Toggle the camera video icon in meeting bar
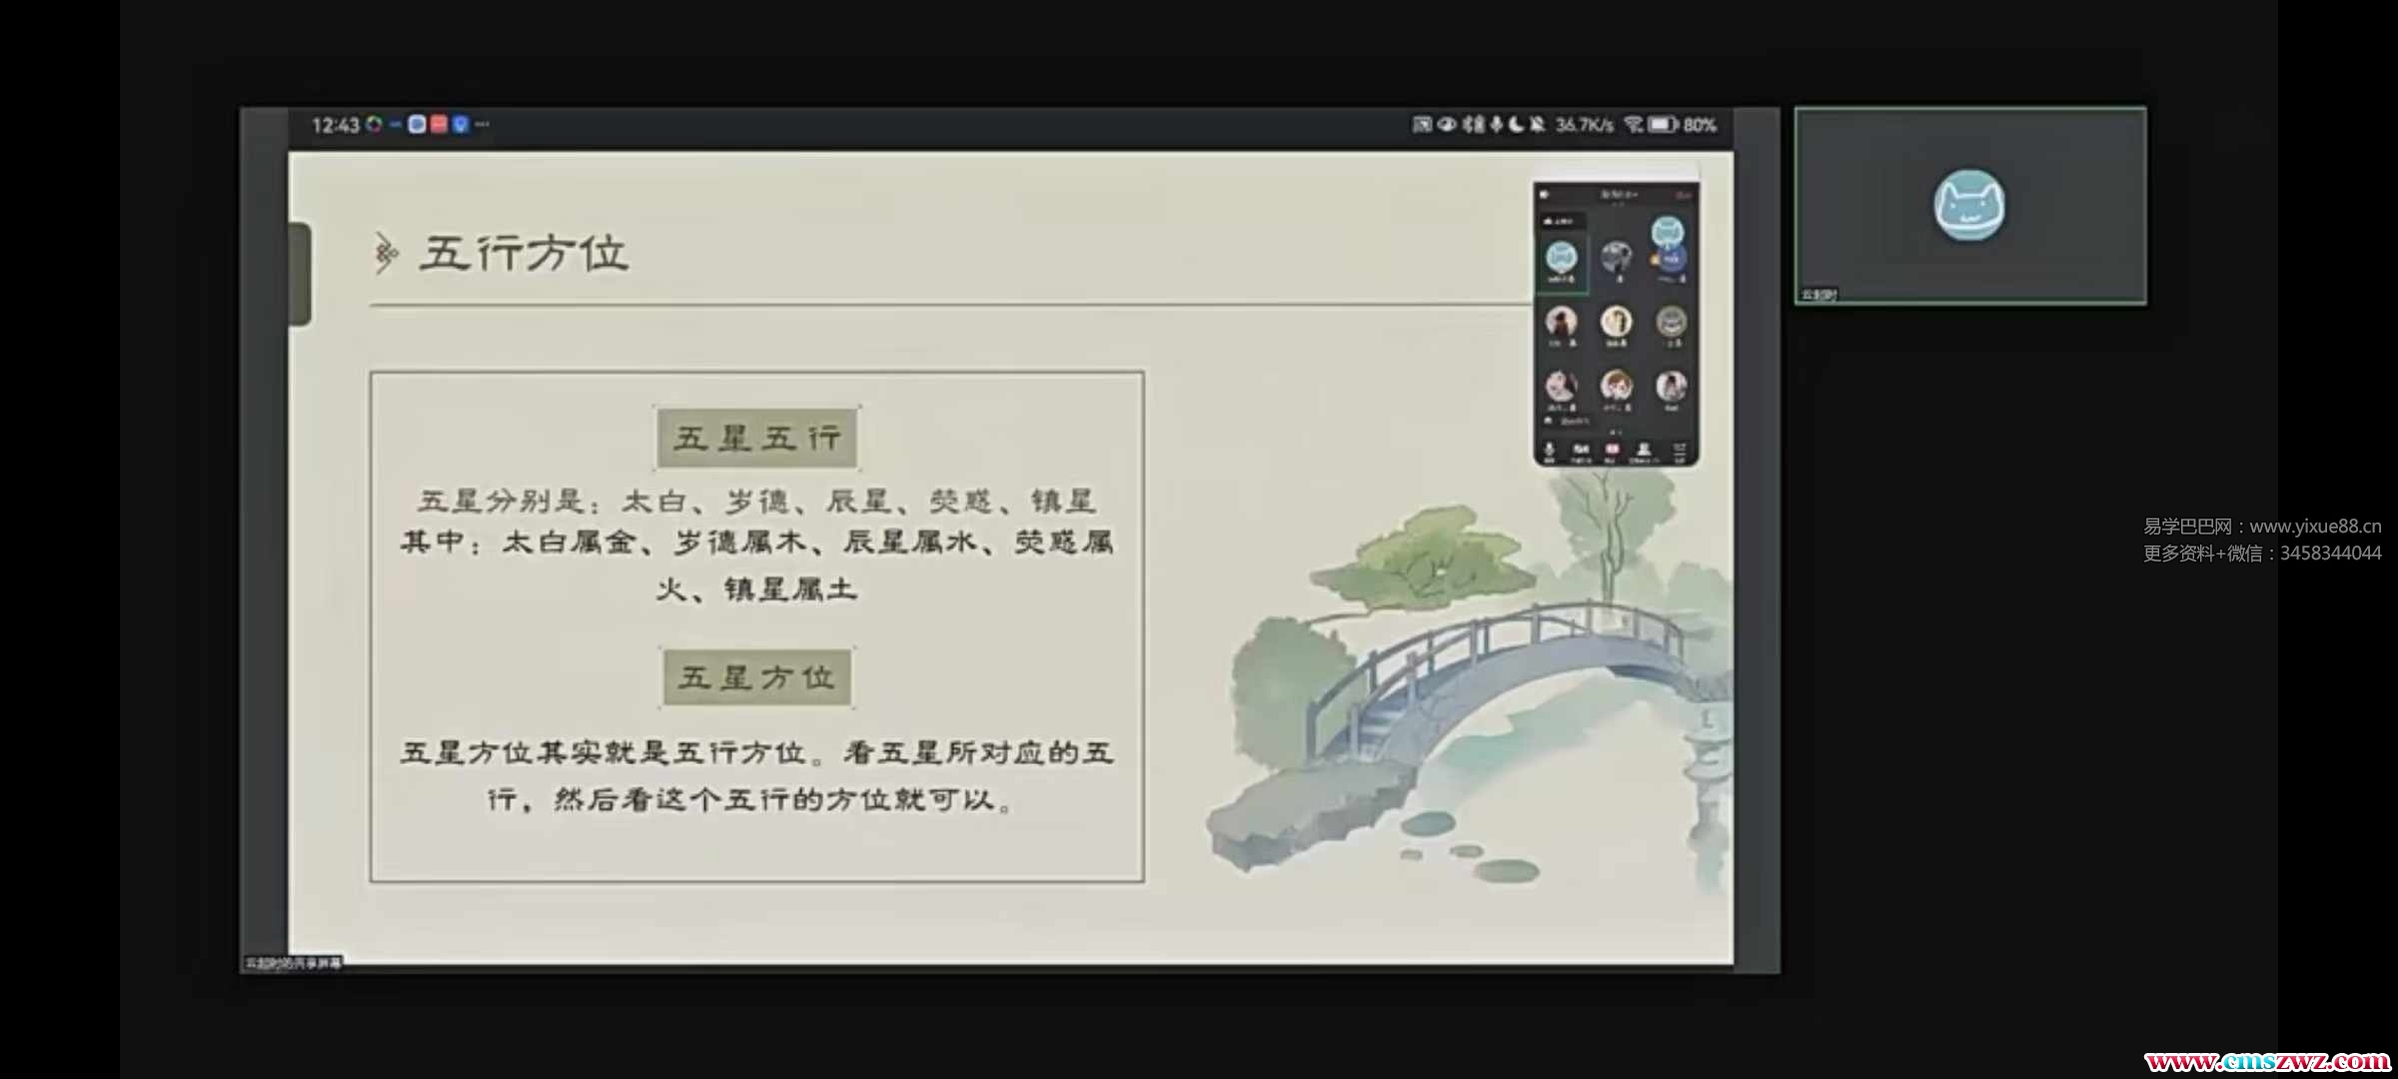2398x1079 pixels. [1581, 451]
